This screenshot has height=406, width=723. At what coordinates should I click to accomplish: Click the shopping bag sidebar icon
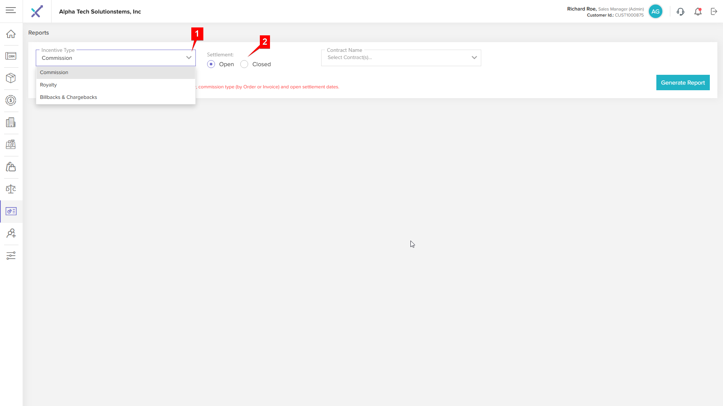11,167
